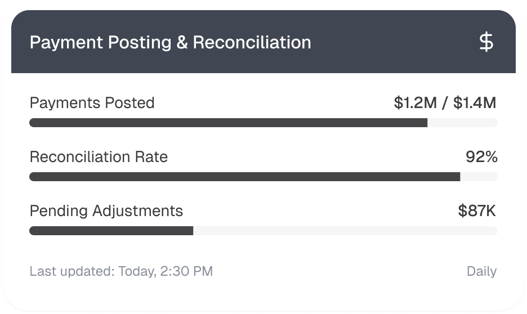Click the filled portion of Reconciliation Rate bar
Viewport: 527px width, 314px height.
(245, 177)
